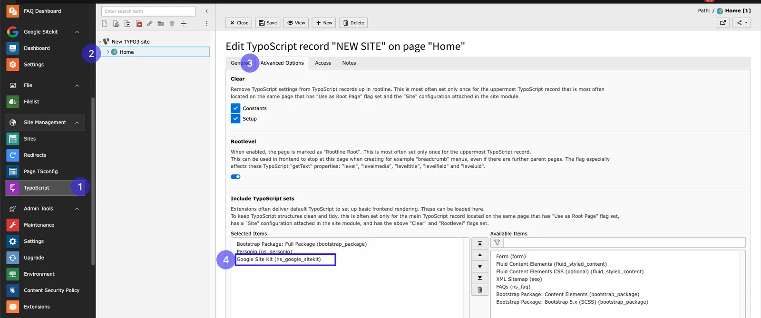
Task: Click the external link page icon
Action: 150,23
